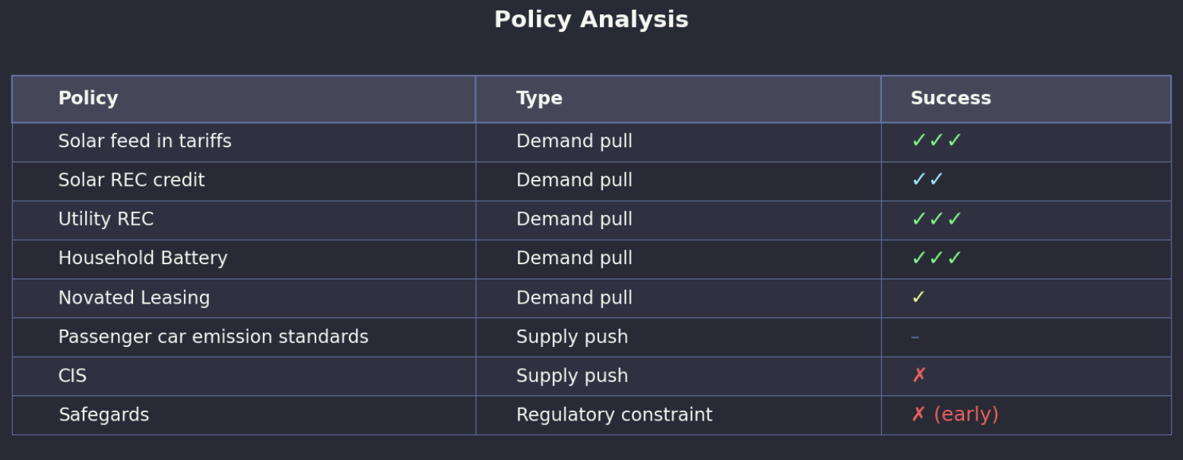1183x460 pixels.
Task: Click the Policy column header
Action: click(88, 99)
